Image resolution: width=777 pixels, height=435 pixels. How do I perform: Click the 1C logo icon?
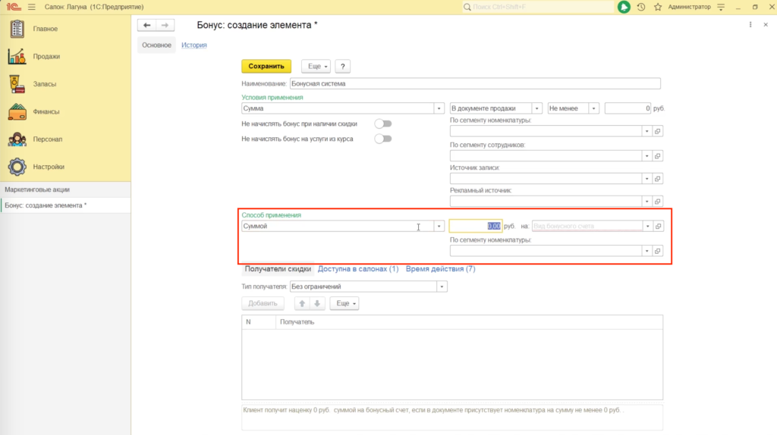click(14, 7)
